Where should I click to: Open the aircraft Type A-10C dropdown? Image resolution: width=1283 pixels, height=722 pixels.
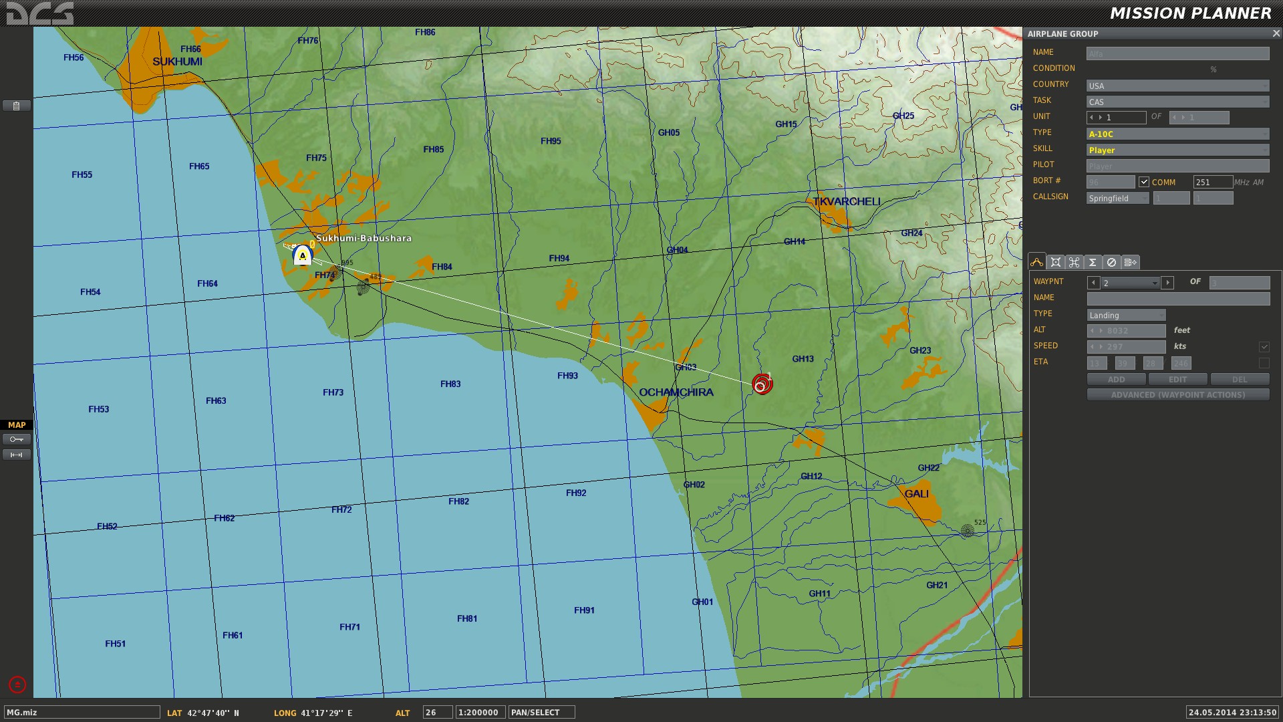point(1178,134)
